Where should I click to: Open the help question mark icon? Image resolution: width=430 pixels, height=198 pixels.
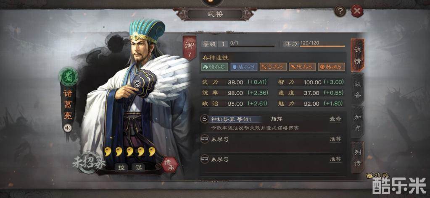pyautogui.click(x=340, y=11)
